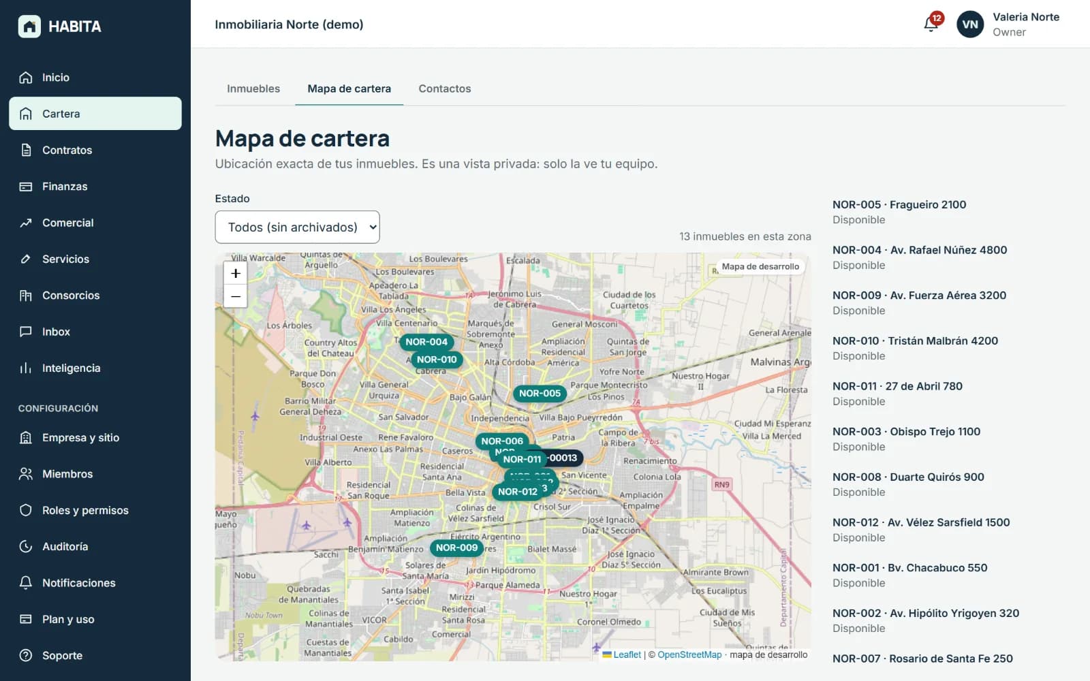Select the NOR-012 map marker
The image size is (1090, 681).
pos(518,492)
